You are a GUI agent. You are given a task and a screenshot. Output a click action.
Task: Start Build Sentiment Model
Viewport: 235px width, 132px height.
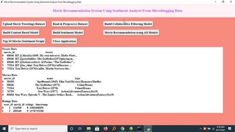(x=68, y=33)
